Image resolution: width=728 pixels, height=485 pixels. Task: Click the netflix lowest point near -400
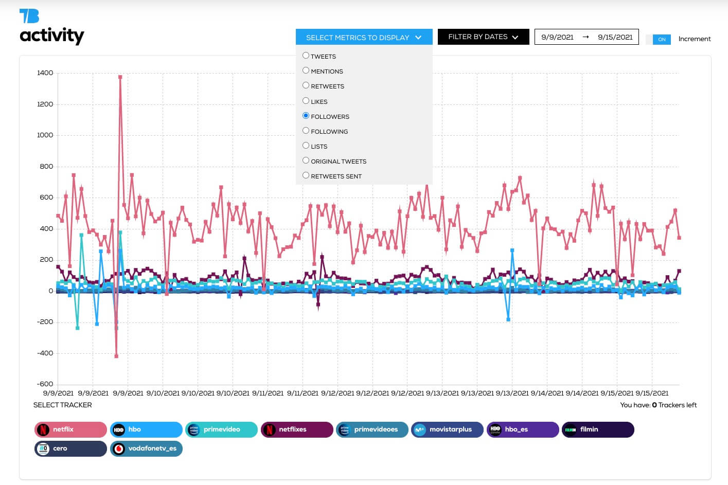tap(116, 356)
